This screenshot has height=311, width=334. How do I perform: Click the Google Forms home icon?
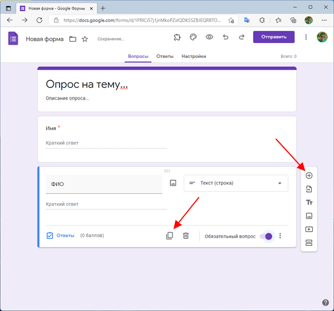[x=13, y=38]
